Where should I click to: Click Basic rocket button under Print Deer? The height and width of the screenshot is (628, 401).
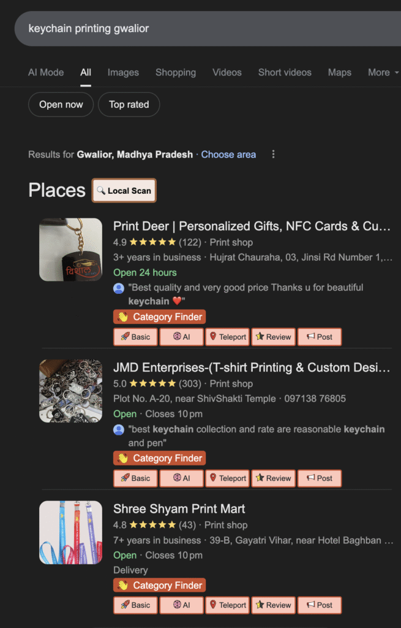tap(135, 337)
